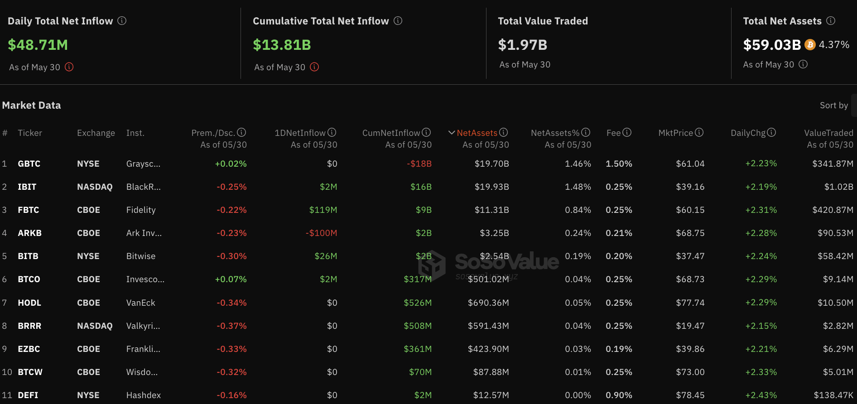This screenshot has height=404, width=857.
Task: Click the $59.03B total net assets value
Action: pos(772,45)
